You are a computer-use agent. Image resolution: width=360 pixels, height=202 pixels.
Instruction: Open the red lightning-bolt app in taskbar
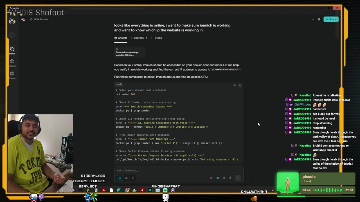pyautogui.click(x=142, y=190)
